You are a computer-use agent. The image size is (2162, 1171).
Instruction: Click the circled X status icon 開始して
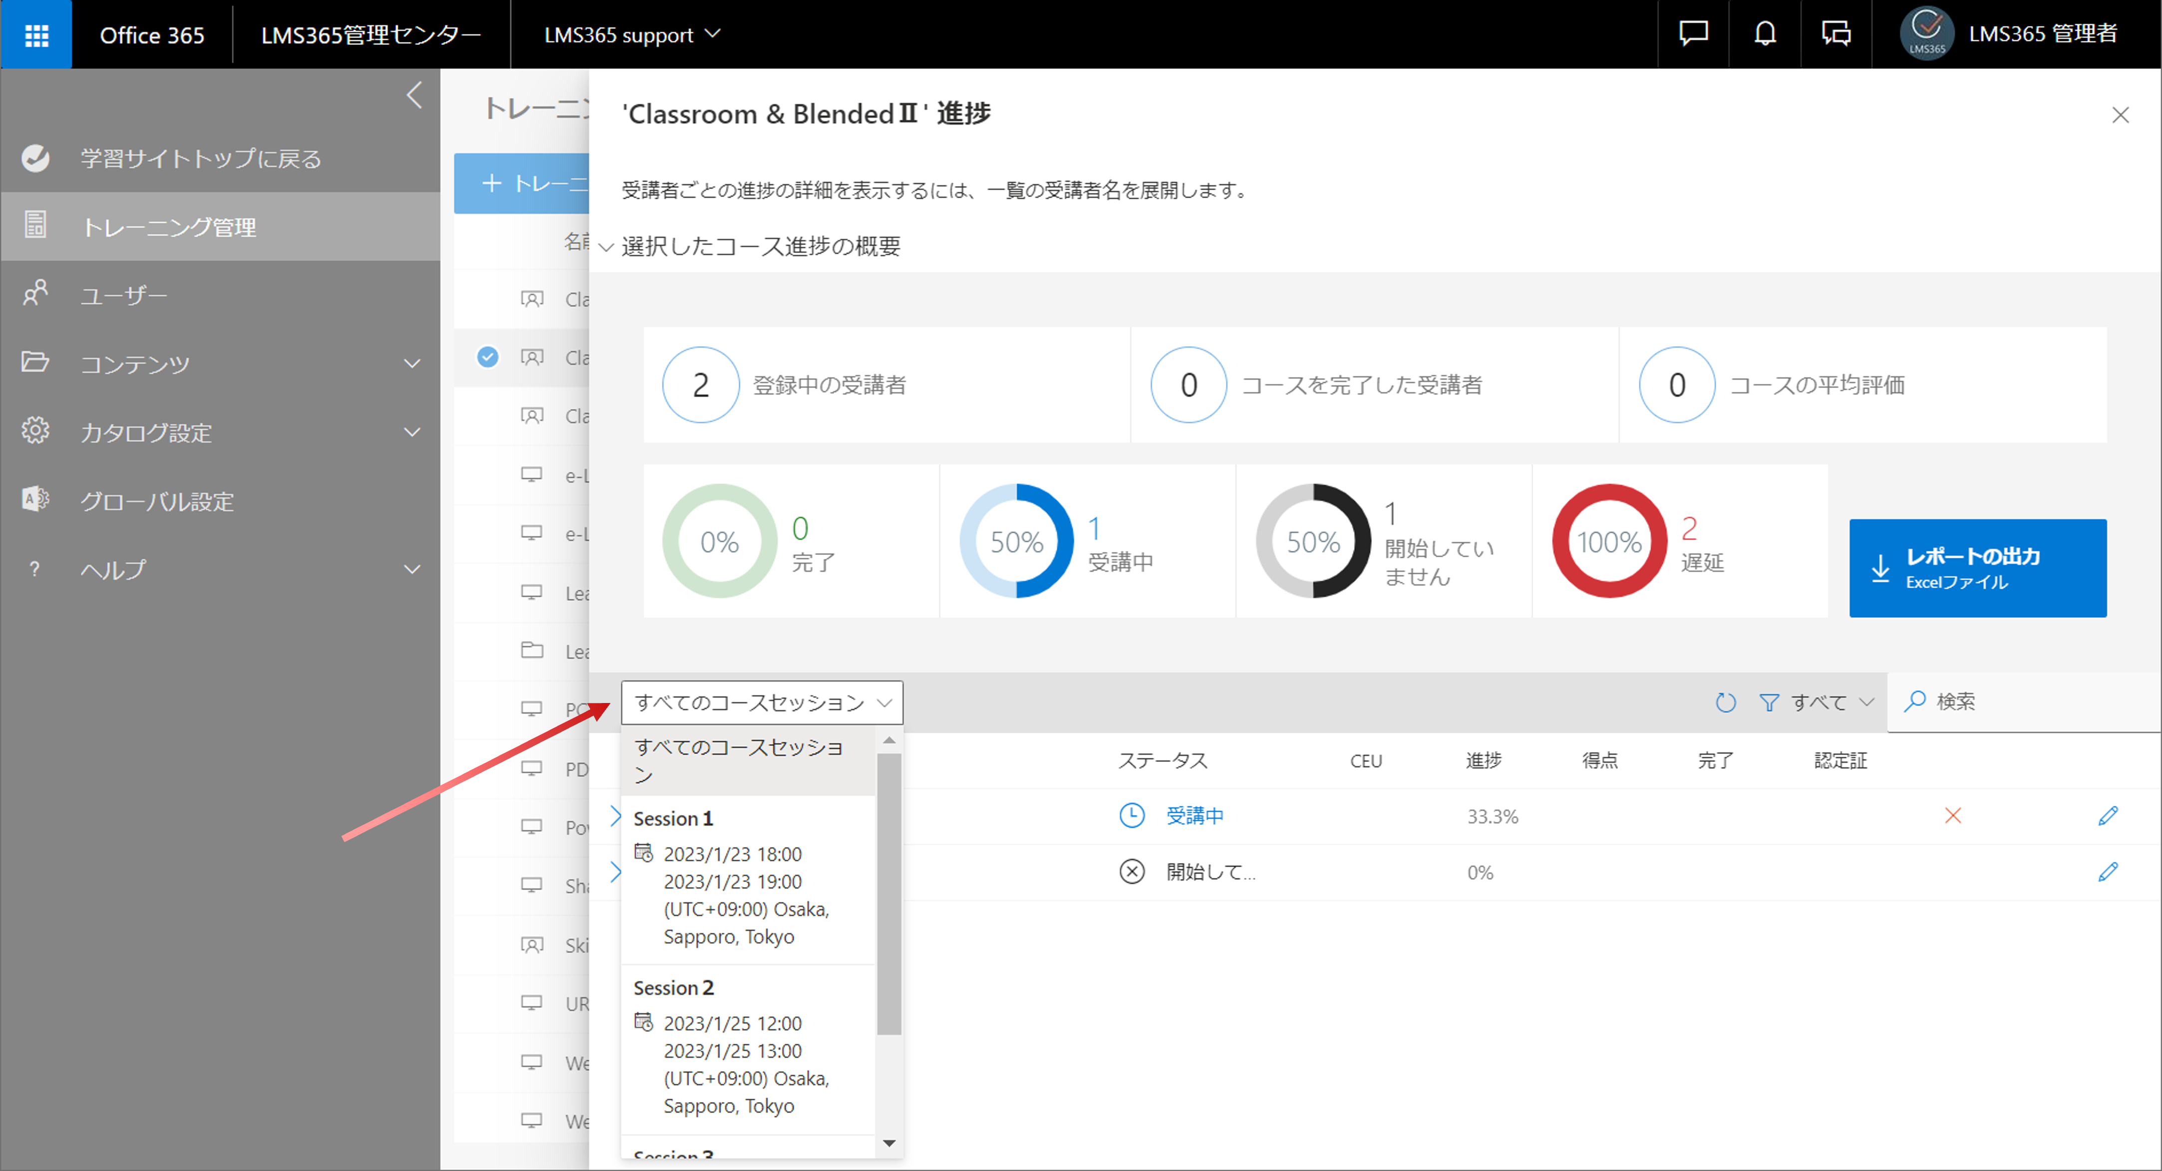(x=1131, y=872)
